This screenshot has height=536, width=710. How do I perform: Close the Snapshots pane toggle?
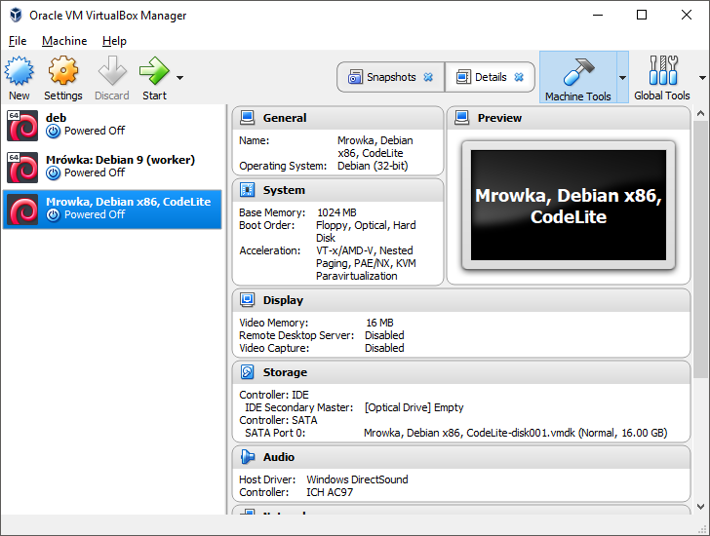(x=428, y=77)
